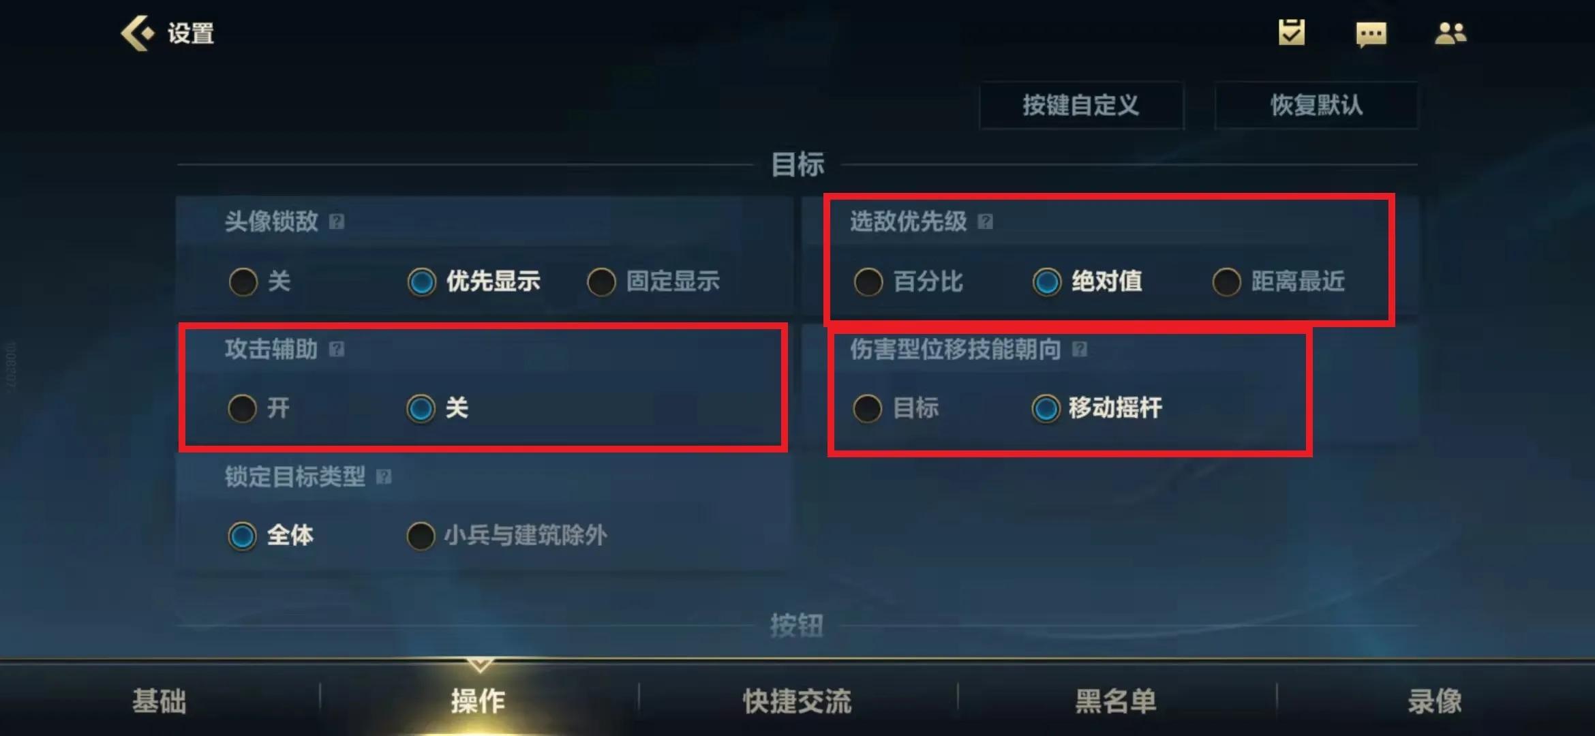
Task: Click help icon next to 选敌优先级
Action: [x=985, y=221]
